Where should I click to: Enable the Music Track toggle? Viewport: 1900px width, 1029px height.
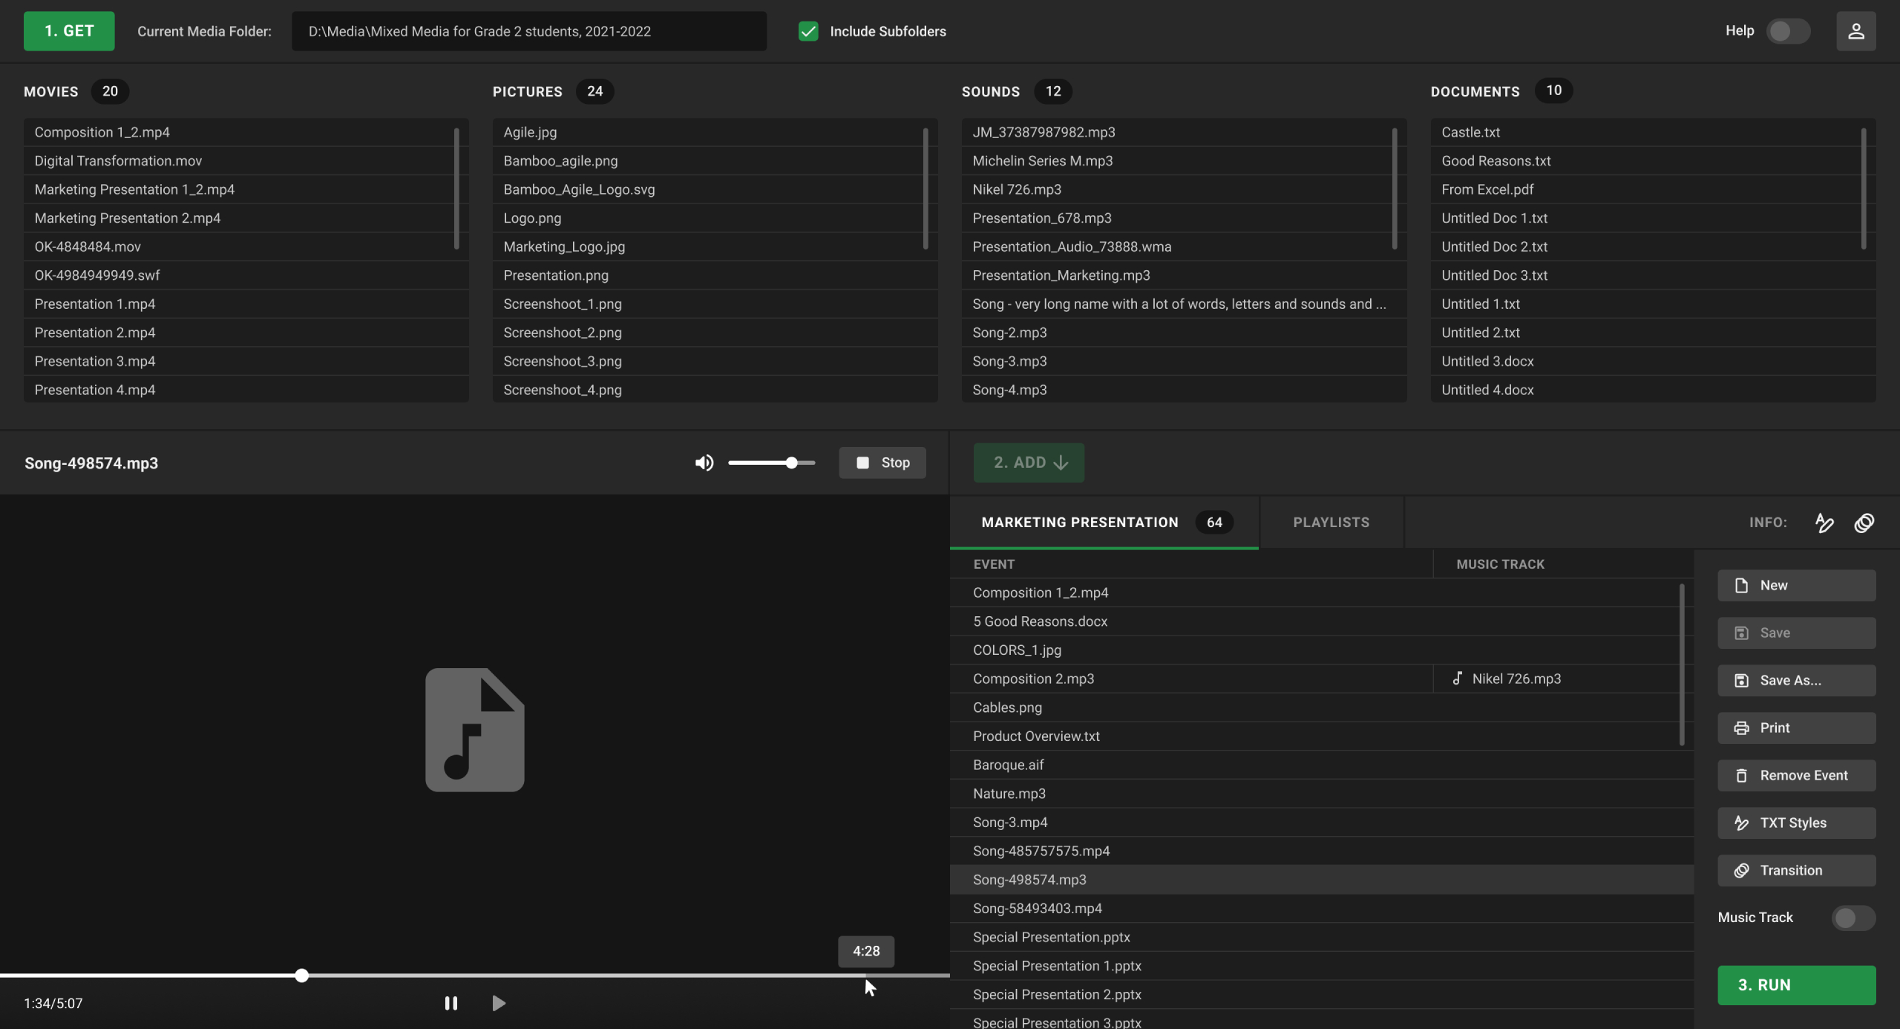pyautogui.click(x=1852, y=918)
